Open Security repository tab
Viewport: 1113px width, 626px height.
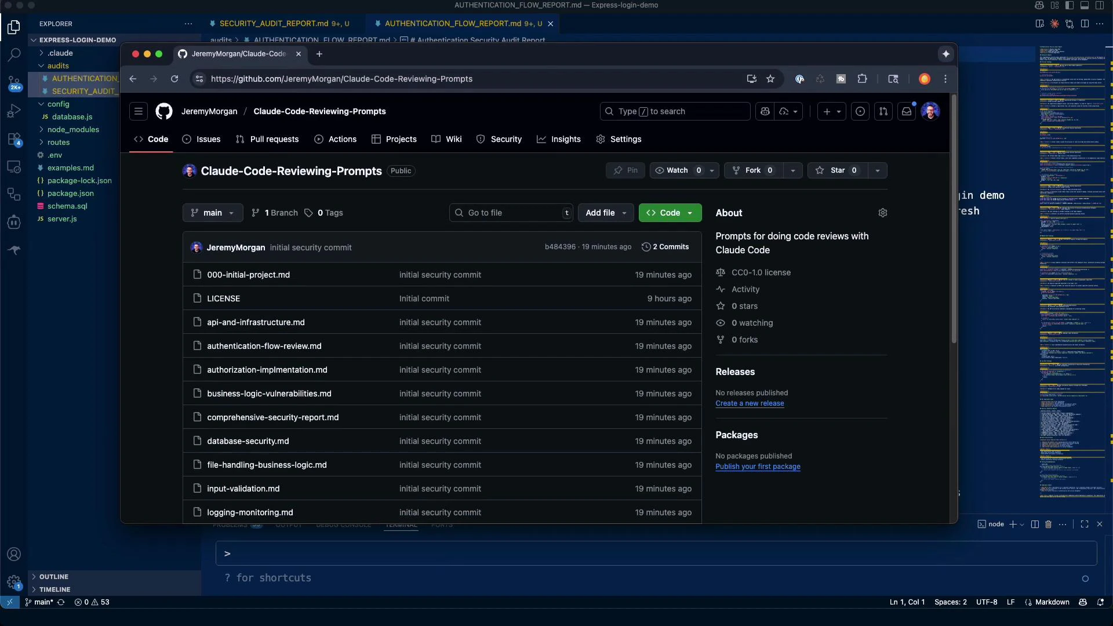click(x=499, y=139)
